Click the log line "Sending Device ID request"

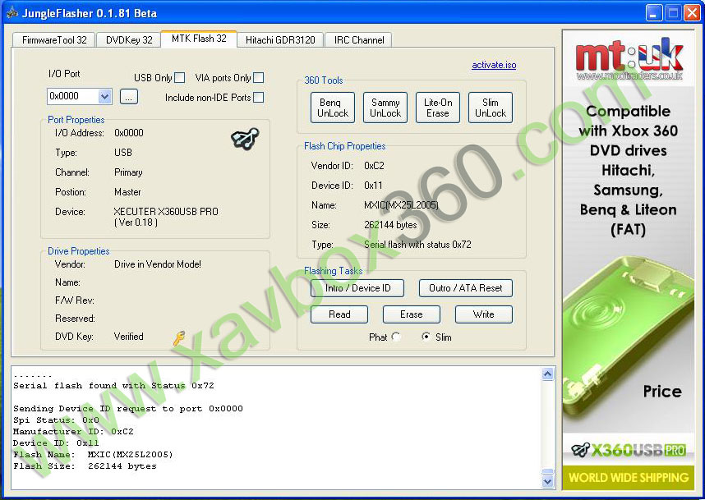pyautogui.click(x=128, y=409)
